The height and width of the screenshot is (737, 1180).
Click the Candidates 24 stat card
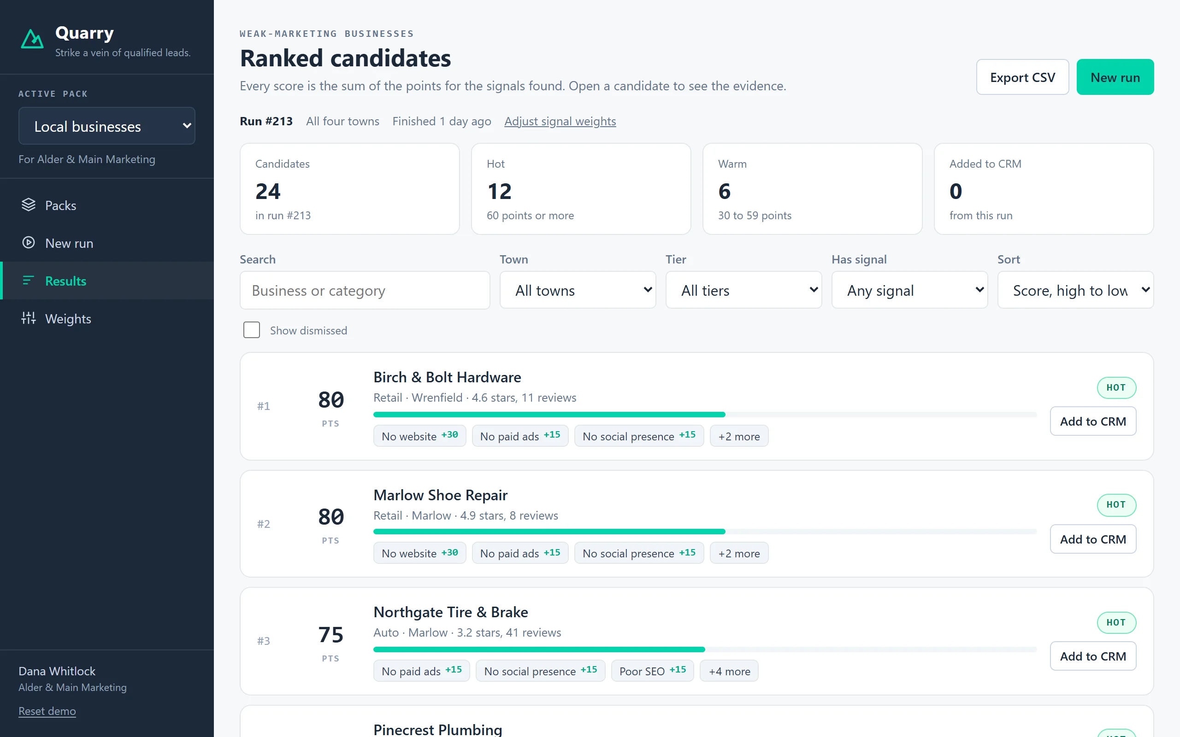(x=349, y=189)
